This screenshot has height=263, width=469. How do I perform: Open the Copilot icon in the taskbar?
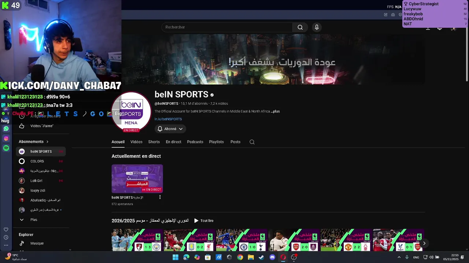coord(197,257)
